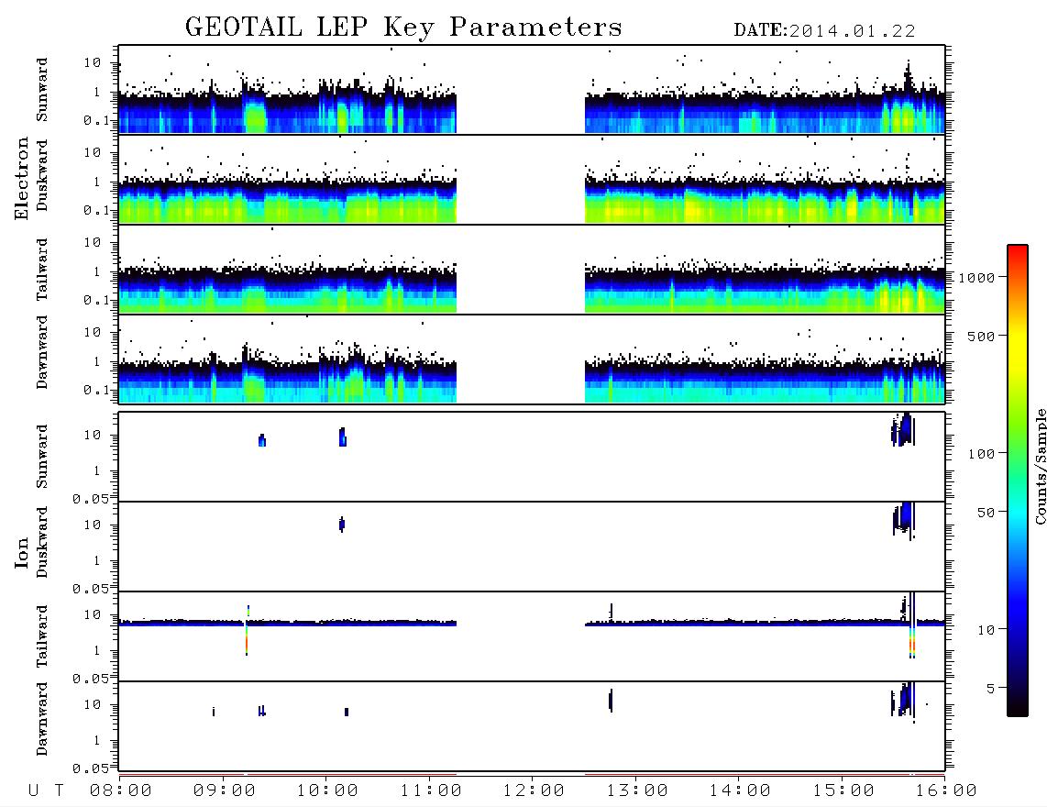
Task: Click the Electron Sunward spectrogram panel
Action: coord(532,90)
